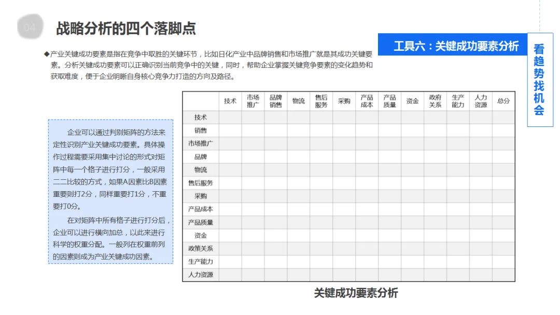Screen dimensions: 560x315
Task: Click the 市场推广 column header
Action: [253, 102]
